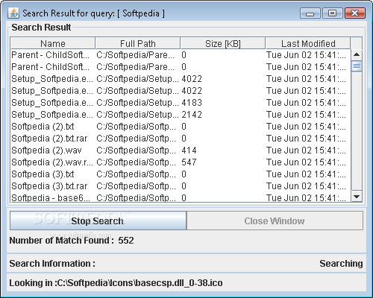The height and width of the screenshot is (298, 373).
Task: Click Last Modified date in the 547 KB row
Action: click(x=306, y=162)
